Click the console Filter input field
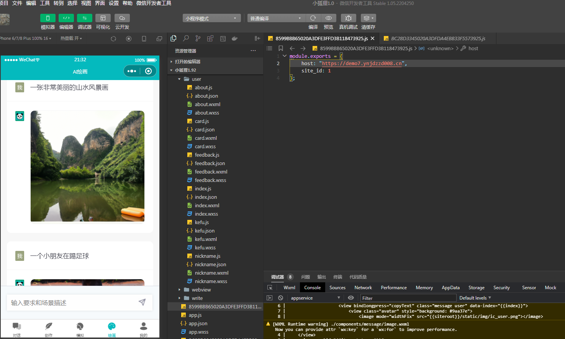 pyautogui.click(x=408, y=298)
